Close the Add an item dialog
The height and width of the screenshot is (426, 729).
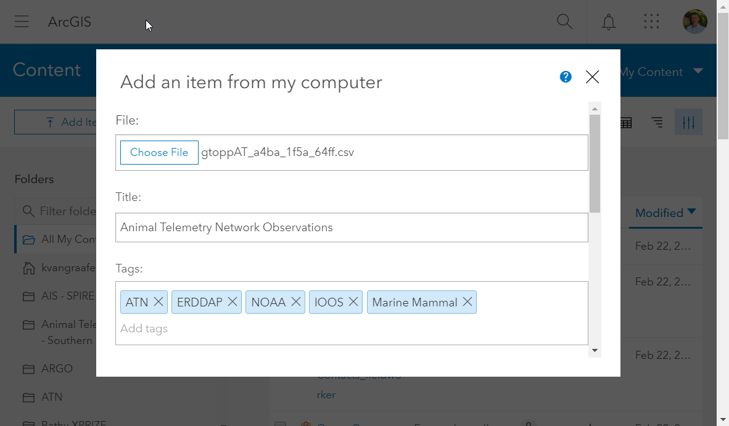(592, 77)
